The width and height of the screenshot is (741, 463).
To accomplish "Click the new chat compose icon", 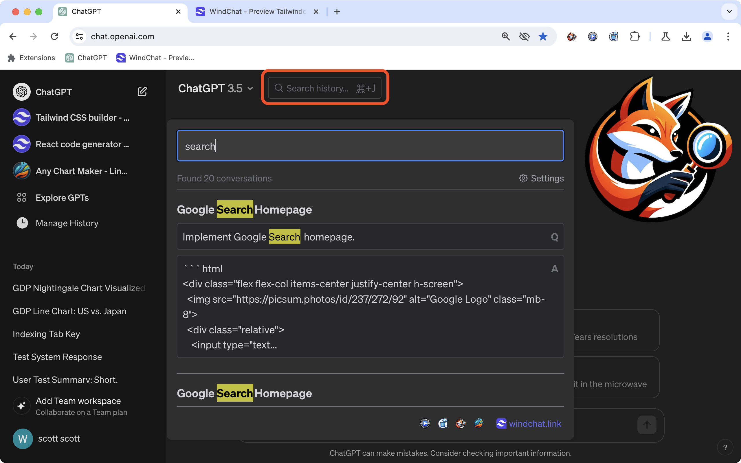I will [142, 91].
